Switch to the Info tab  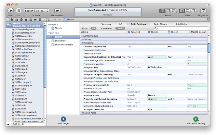click(x=121, y=24)
